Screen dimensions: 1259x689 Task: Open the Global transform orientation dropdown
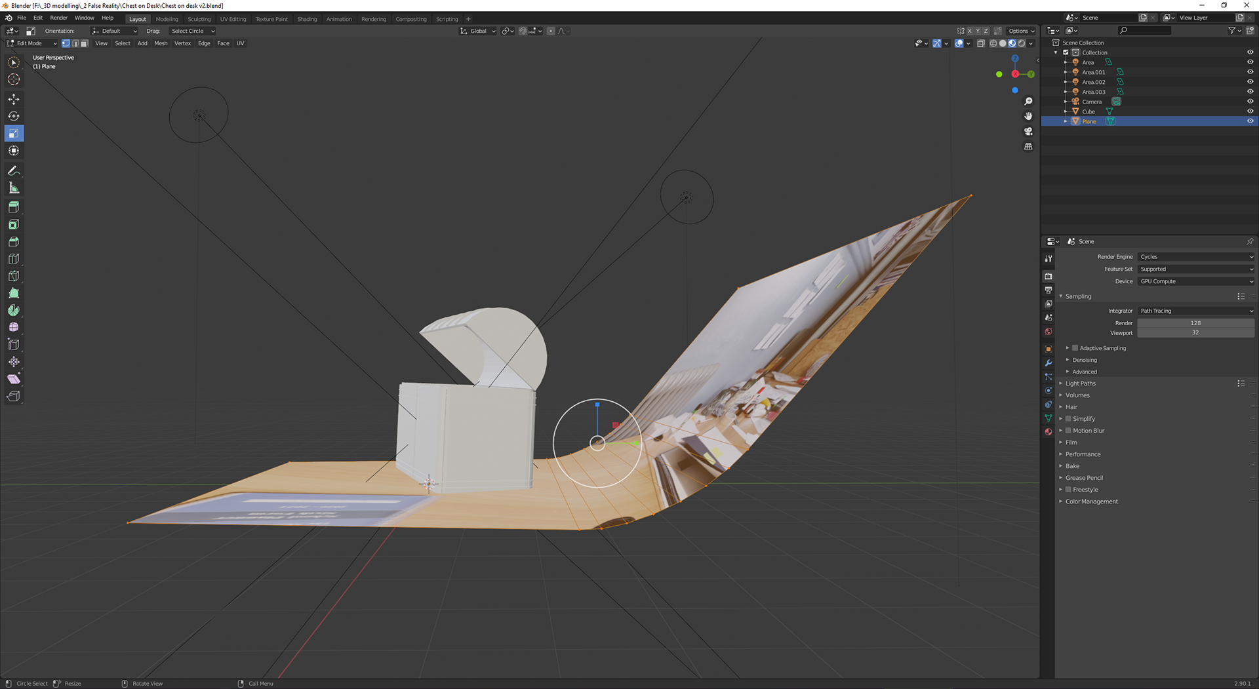pyautogui.click(x=477, y=31)
